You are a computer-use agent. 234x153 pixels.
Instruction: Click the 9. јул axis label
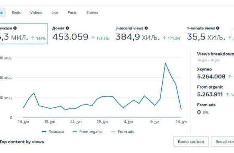click(x=155, y=122)
